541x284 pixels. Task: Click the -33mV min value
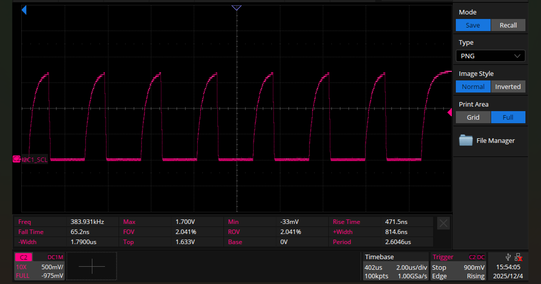click(289, 222)
